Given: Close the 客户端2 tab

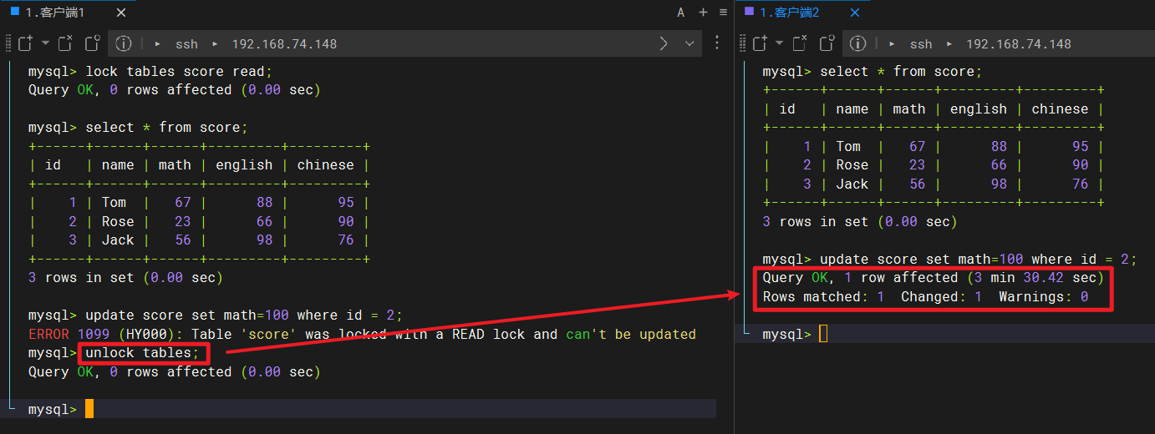Looking at the screenshot, I should coord(855,13).
